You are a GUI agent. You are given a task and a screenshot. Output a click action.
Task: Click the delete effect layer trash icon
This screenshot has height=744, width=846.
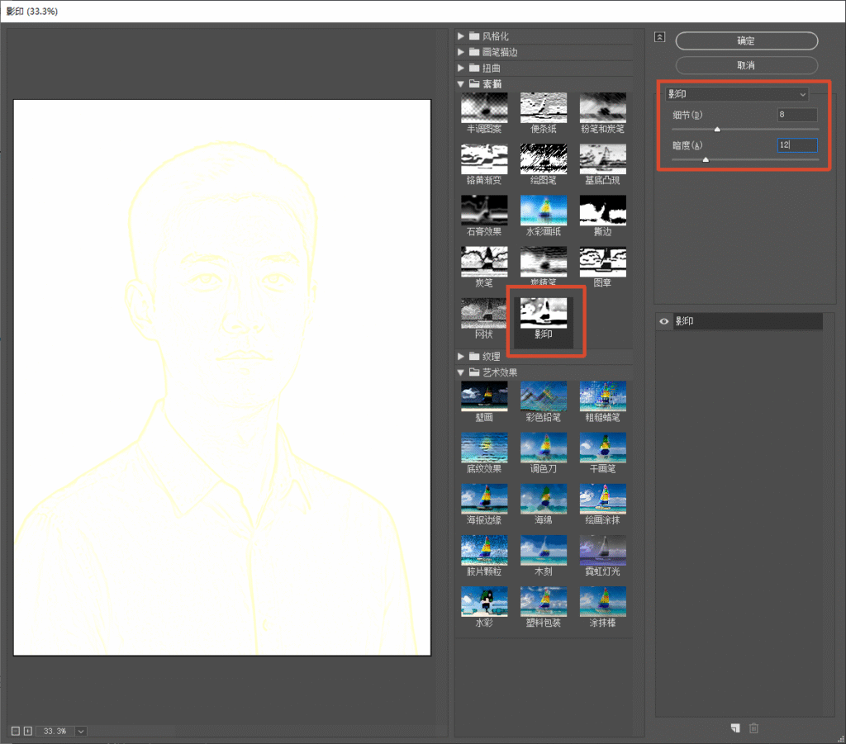point(753,728)
